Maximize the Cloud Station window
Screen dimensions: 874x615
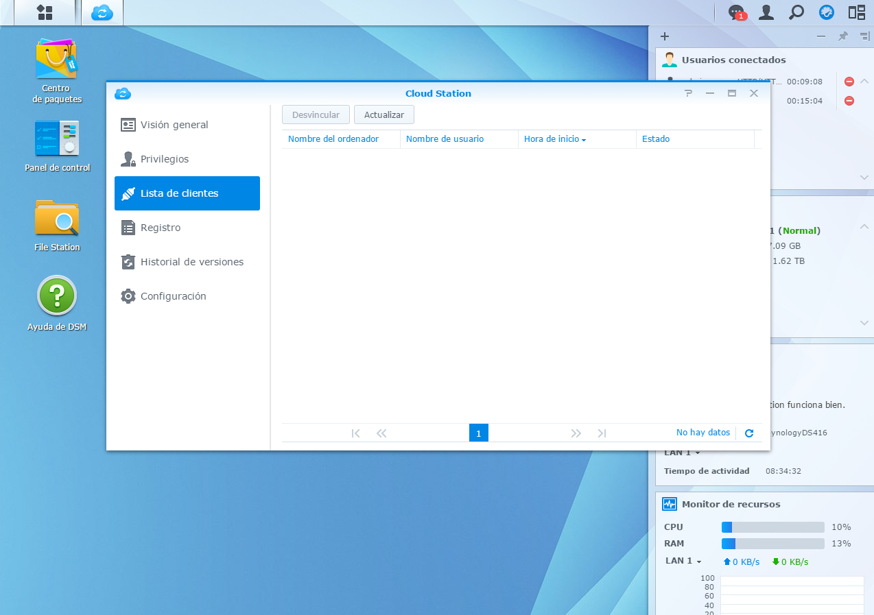[732, 93]
